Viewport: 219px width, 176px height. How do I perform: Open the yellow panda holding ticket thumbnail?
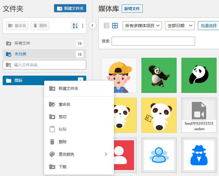point(159,115)
